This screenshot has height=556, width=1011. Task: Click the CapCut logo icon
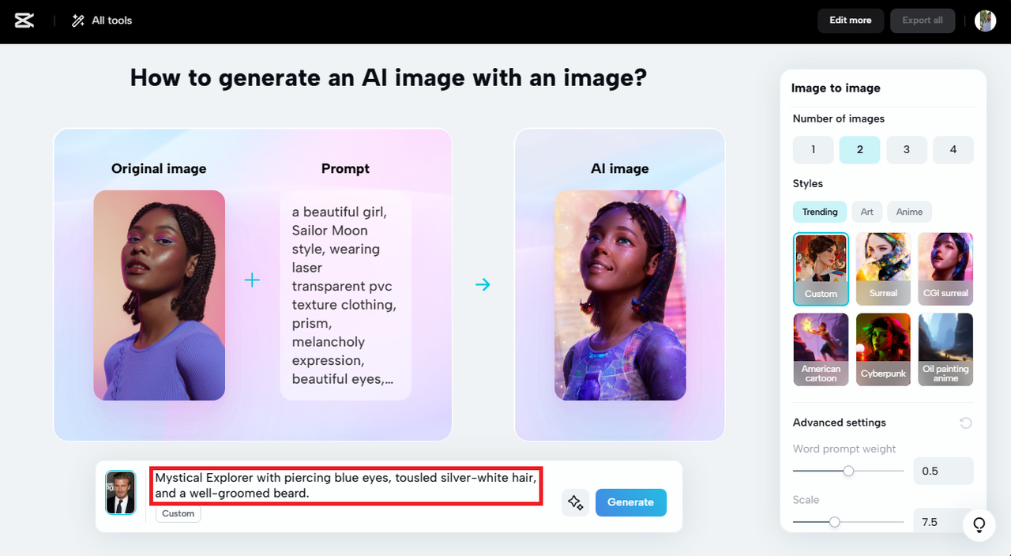24,21
